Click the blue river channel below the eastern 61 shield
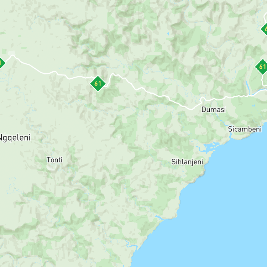 (x=248, y=87)
